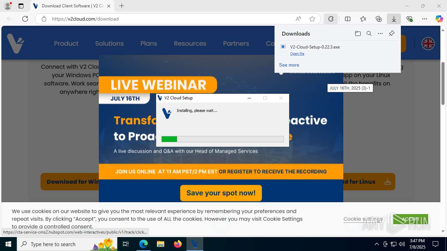Close the Download Client Software tab
Viewport: 447px width, 251px height.
109,6
